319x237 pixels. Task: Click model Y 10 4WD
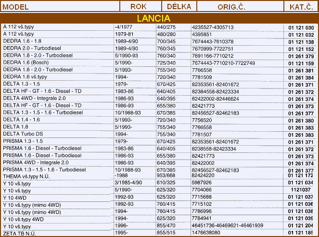coord(14,198)
